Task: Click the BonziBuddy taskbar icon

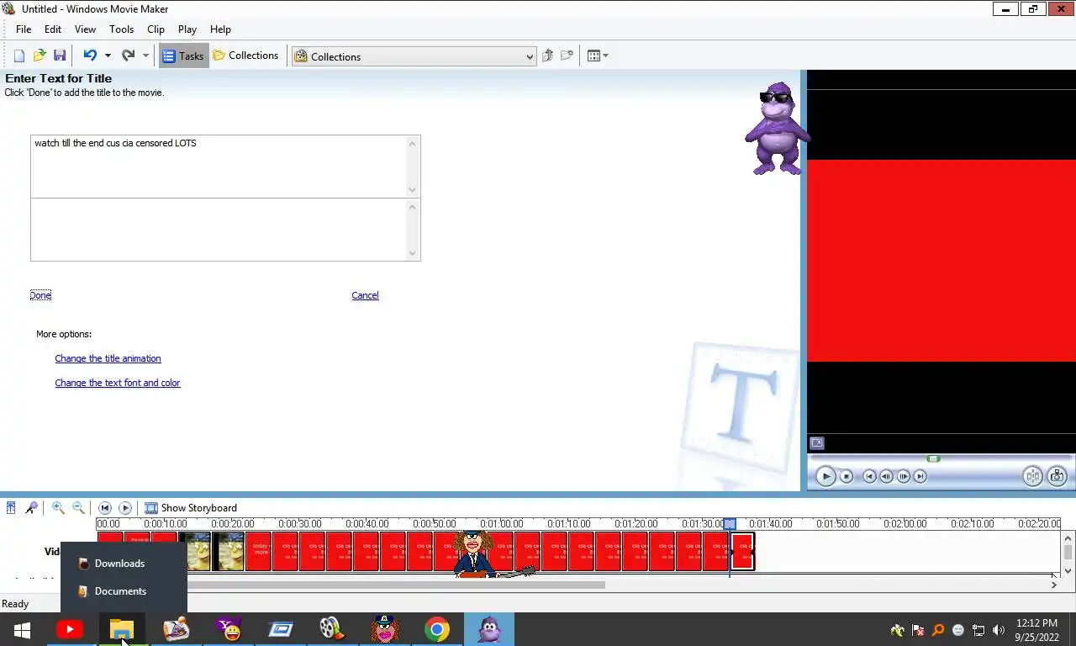Action: (489, 629)
